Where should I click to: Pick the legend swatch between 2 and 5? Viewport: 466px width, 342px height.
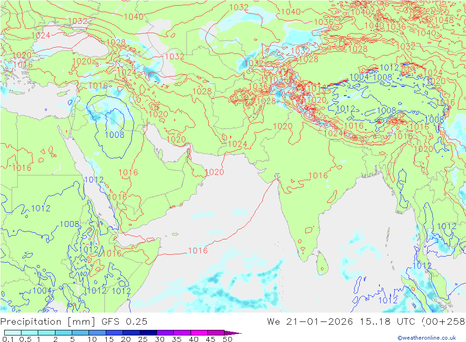coord(63,333)
